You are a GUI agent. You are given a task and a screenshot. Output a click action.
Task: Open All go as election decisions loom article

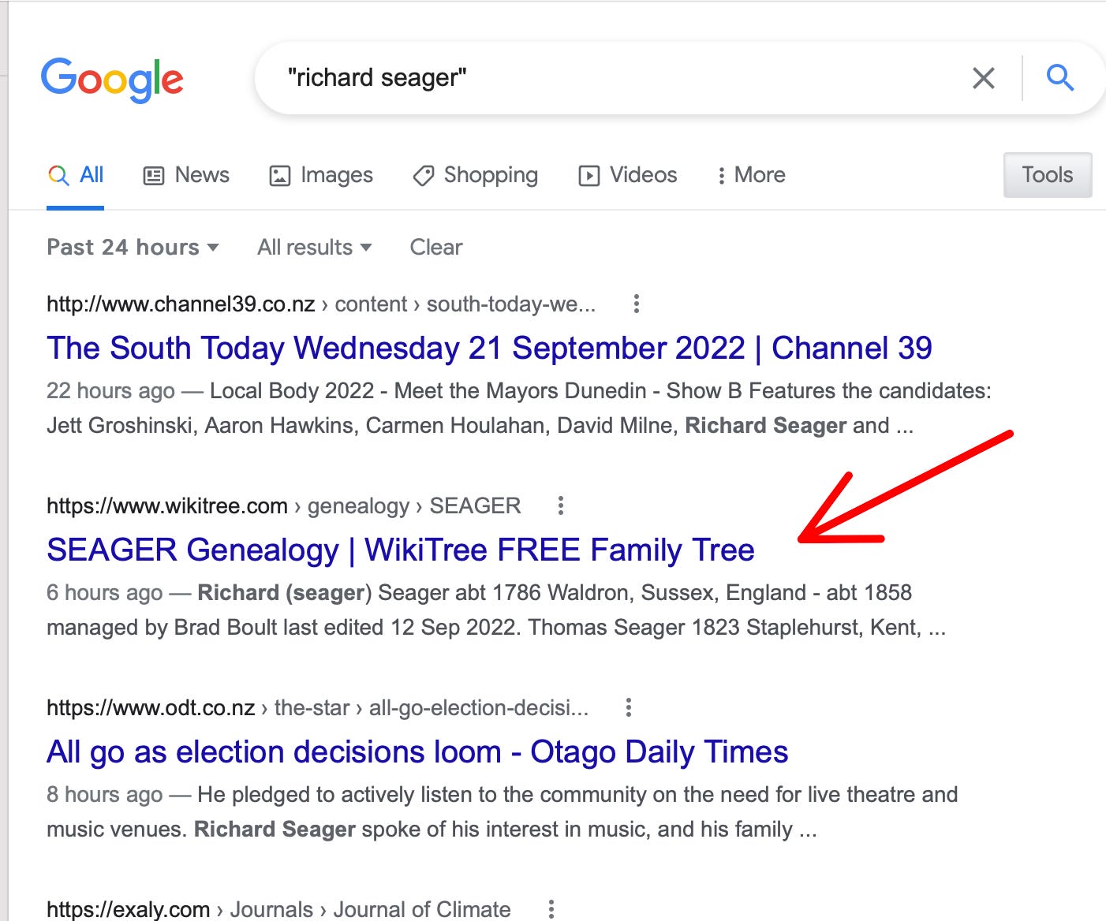pos(417,751)
